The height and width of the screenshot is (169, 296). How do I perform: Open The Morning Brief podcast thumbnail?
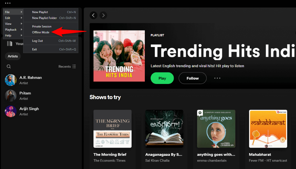click(x=112, y=129)
